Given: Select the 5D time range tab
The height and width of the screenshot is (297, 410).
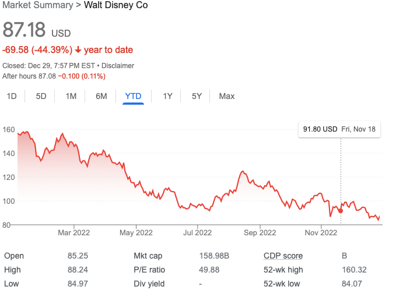Looking at the screenshot, I should tap(41, 96).
